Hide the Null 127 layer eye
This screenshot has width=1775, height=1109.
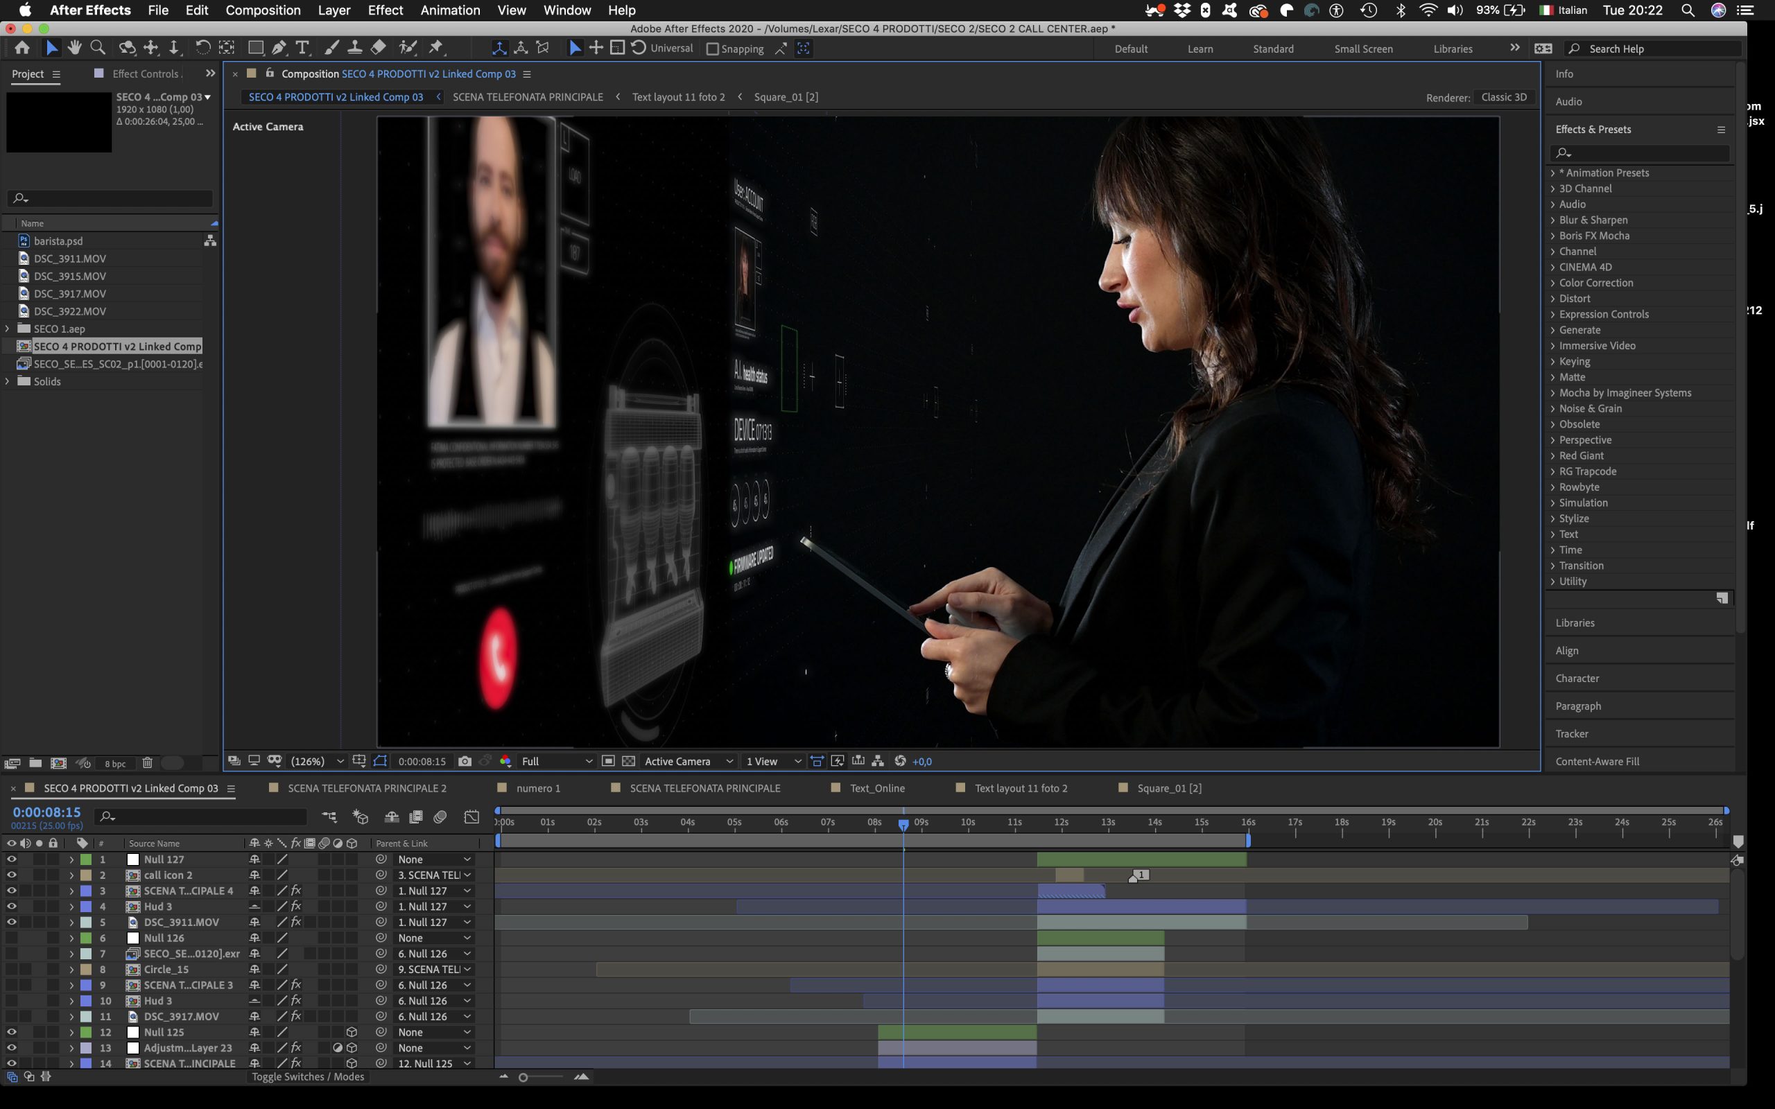12,859
